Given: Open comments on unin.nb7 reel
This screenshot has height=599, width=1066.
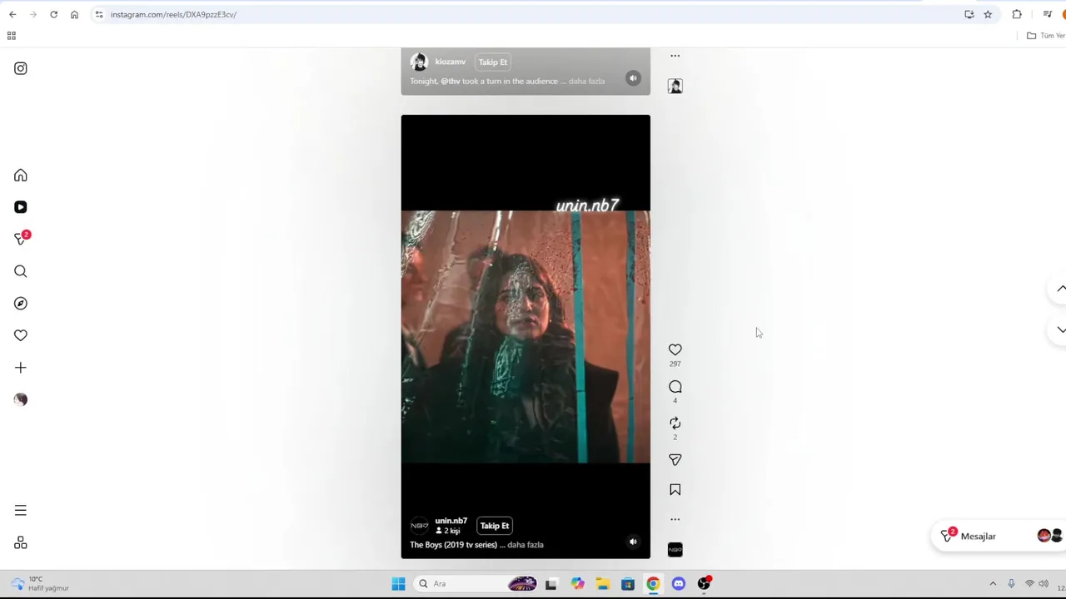Looking at the screenshot, I should [x=675, y=387].
